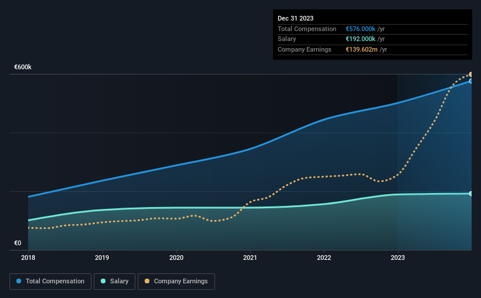
Task: Click the €600k y-axis label
Action: click(x=23, y=67)
